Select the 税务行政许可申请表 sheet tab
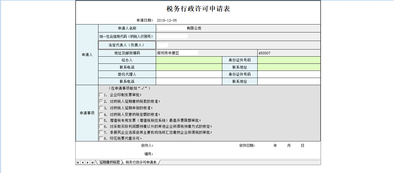 coord(141,163)
